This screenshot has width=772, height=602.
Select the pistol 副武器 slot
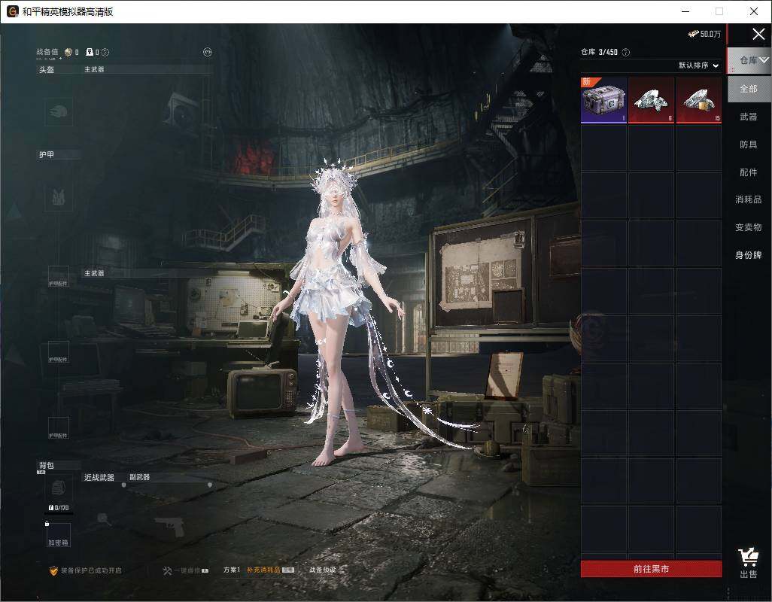(170, 528)
